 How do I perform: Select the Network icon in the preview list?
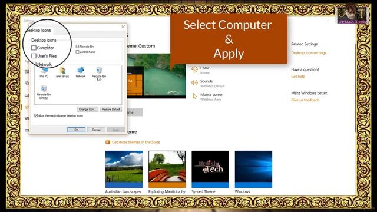[x=81, y=72]
